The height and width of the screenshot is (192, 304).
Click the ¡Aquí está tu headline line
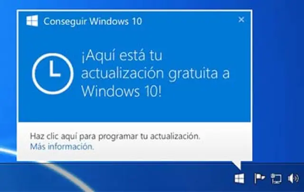pyautogui.click(x=122, y=56)
